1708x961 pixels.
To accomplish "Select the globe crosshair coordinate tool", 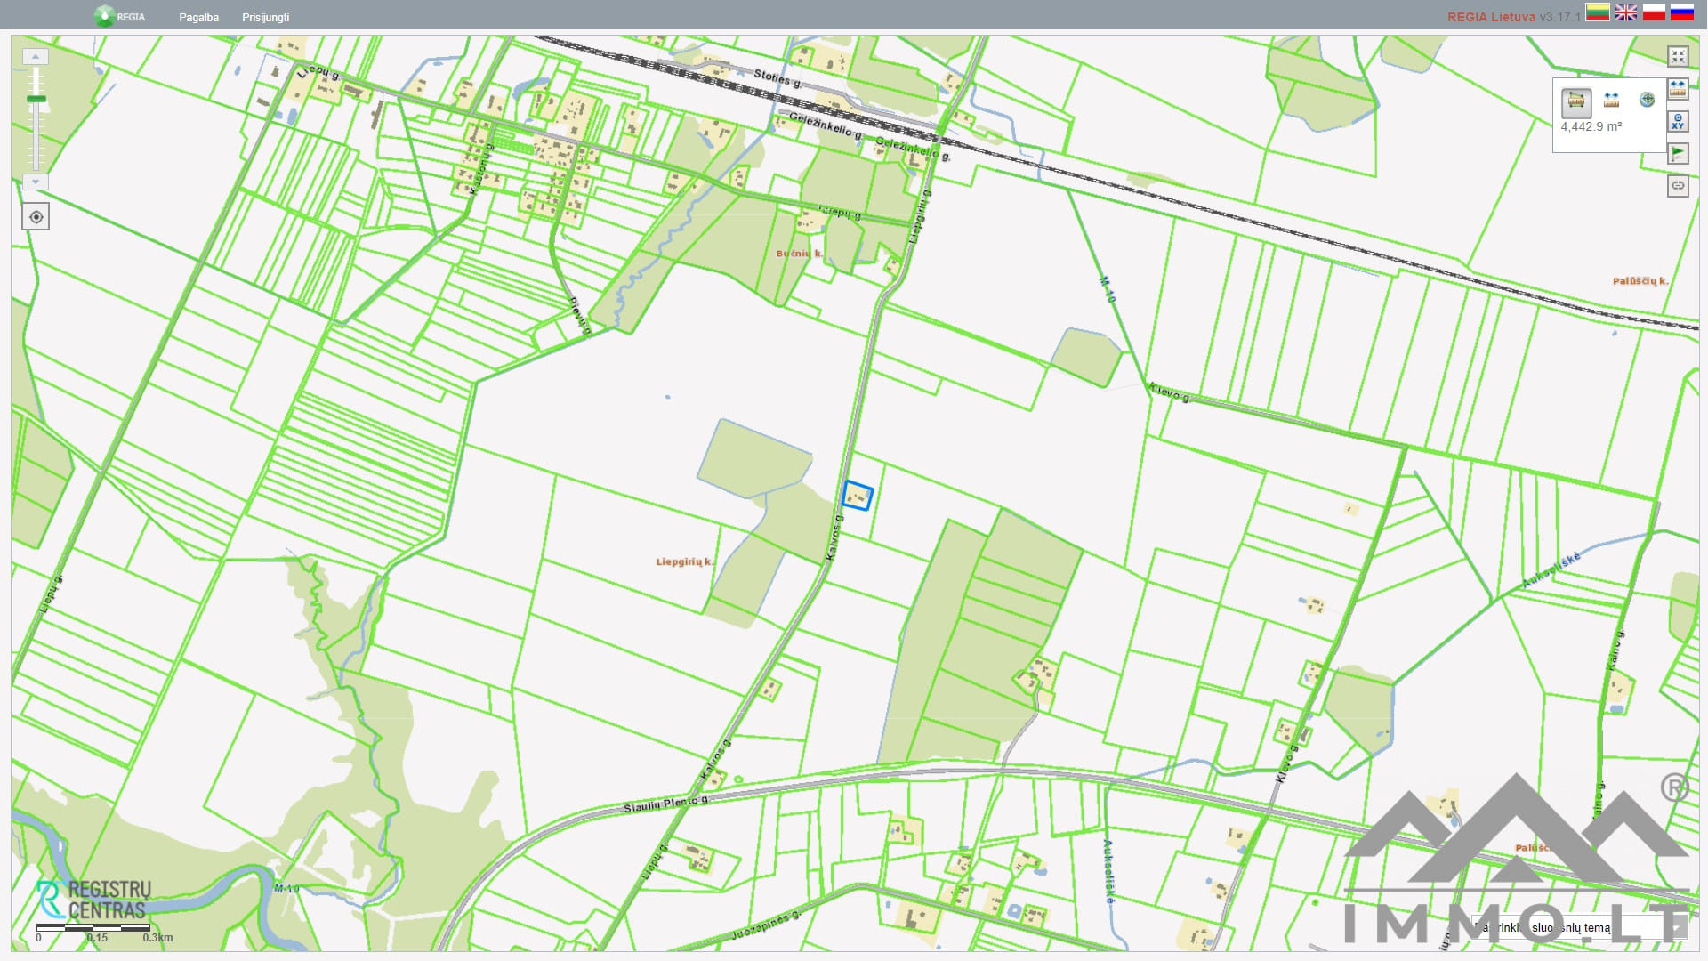I will coord(1647,100).
